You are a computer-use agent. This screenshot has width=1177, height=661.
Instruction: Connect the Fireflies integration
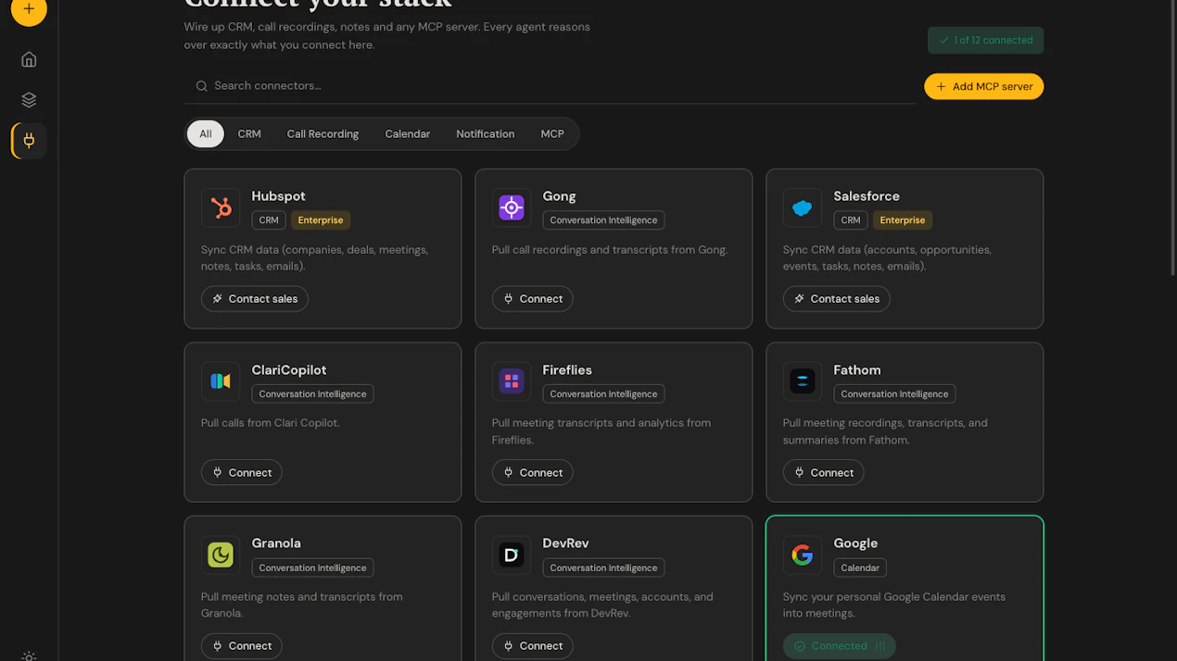point(533,472)
